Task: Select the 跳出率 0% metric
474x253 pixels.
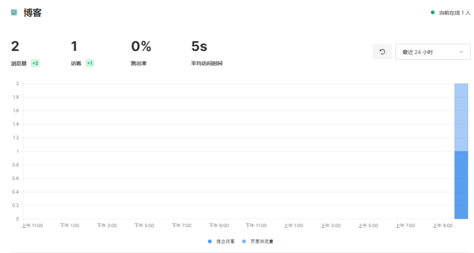Action: (141, 53)
